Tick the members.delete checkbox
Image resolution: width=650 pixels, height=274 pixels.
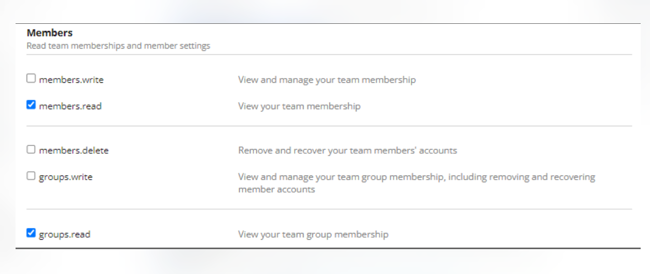pyautogui.click(x=31, y=150)
